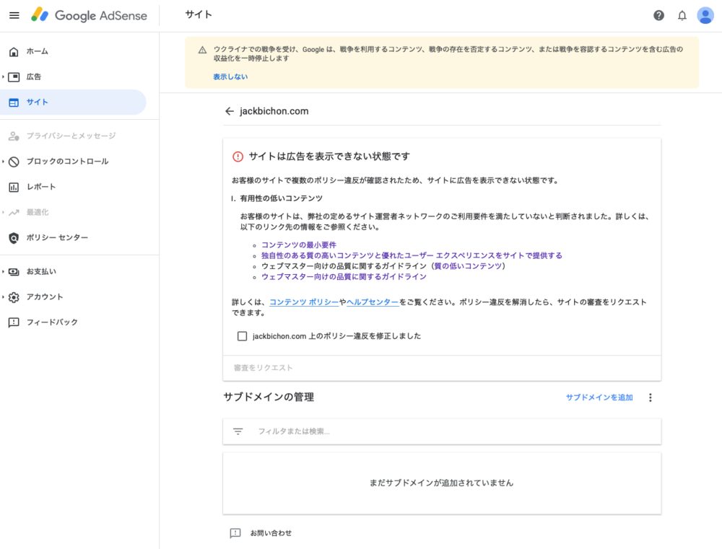Viewport: 722px width, 549px height.
Task: Click the フィードバック icon in sidebar
Action: click(x=14, y=322)
